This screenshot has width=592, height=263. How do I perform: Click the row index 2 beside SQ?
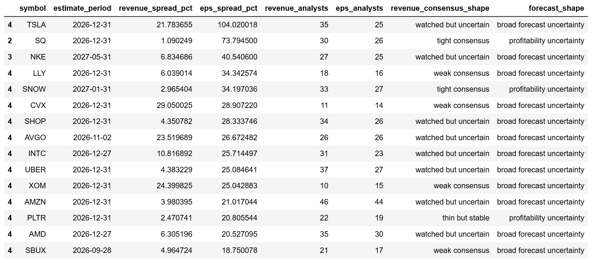point(10,41)
